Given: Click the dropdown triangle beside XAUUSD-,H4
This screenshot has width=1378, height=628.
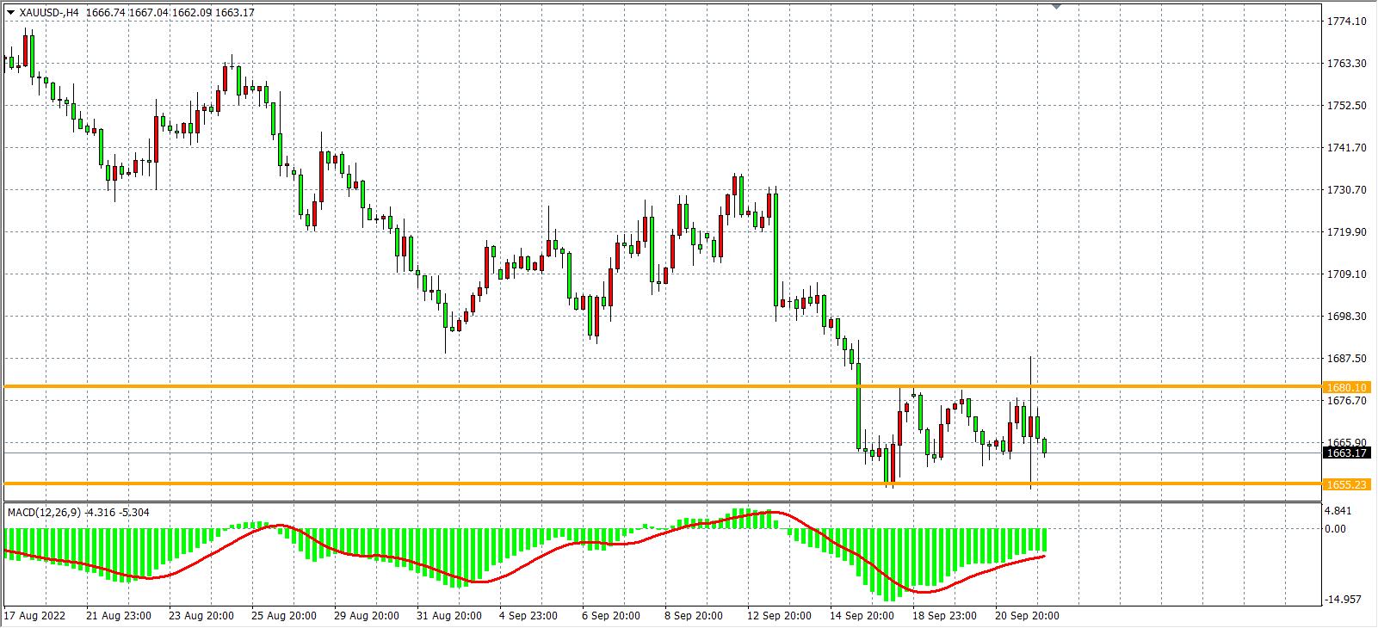Looking at the screenshot, I should (9, 13).
